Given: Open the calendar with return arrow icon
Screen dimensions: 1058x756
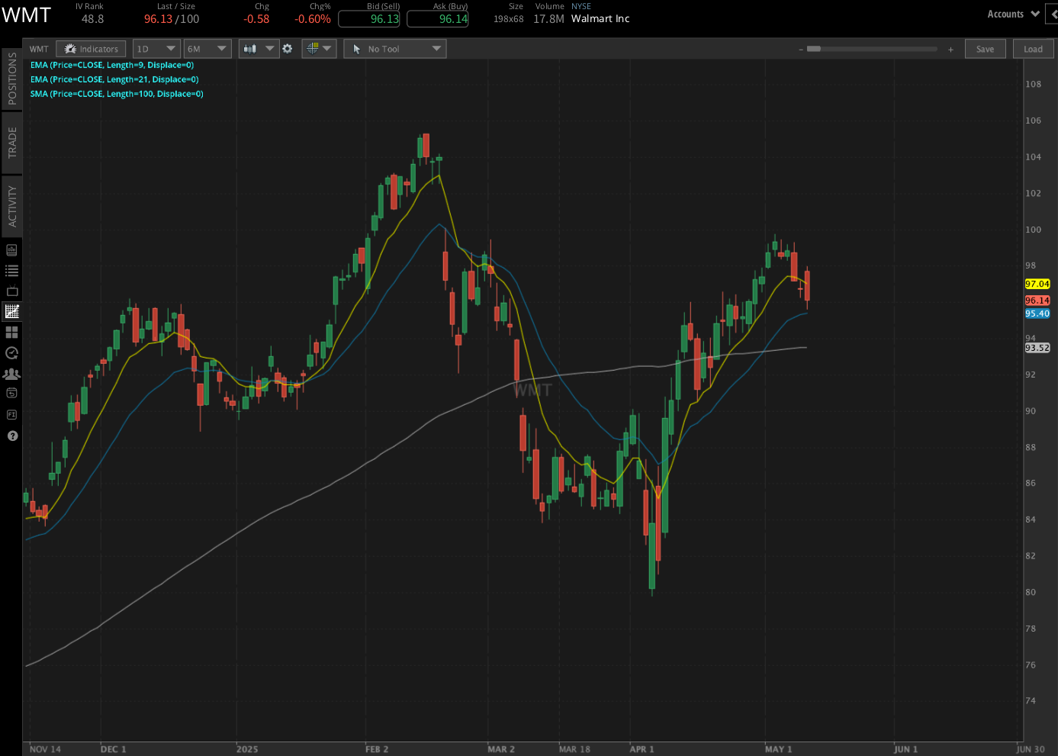Looking at the screenshot, I should tap(11, 394).
